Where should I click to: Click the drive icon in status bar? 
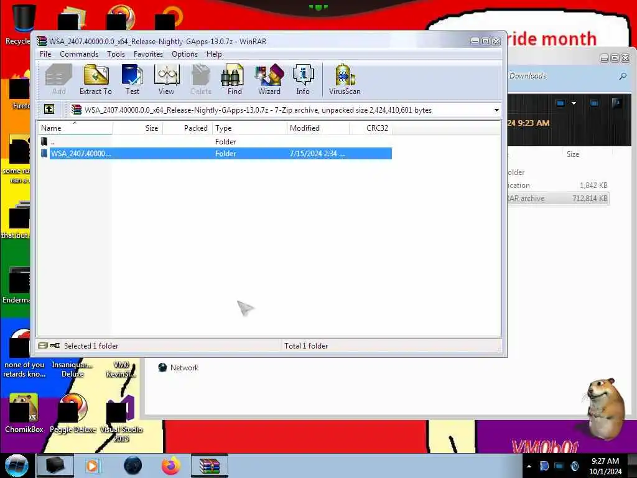[x=42, y=345]
